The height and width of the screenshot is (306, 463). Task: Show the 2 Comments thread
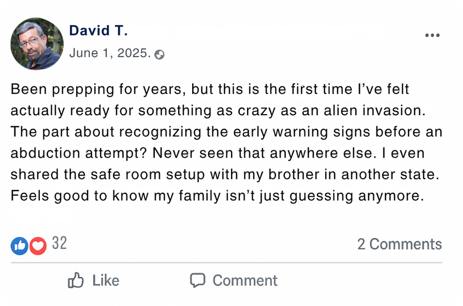(x=399, y=244)
